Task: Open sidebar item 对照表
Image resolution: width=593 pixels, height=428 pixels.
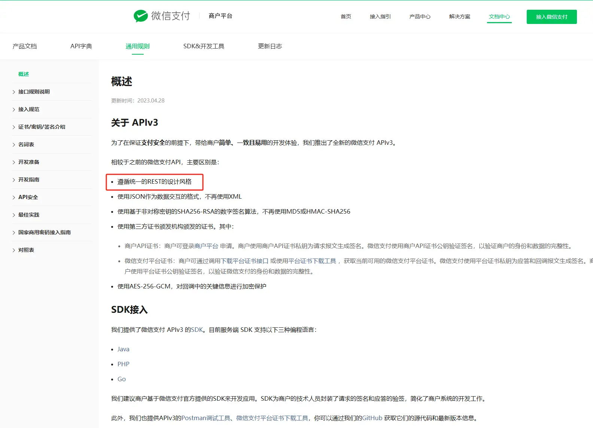Action: click(26, 250)
